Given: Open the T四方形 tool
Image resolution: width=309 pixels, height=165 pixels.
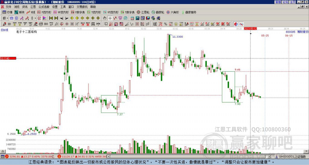Looking at the screenshot, I should coord(94,12).
